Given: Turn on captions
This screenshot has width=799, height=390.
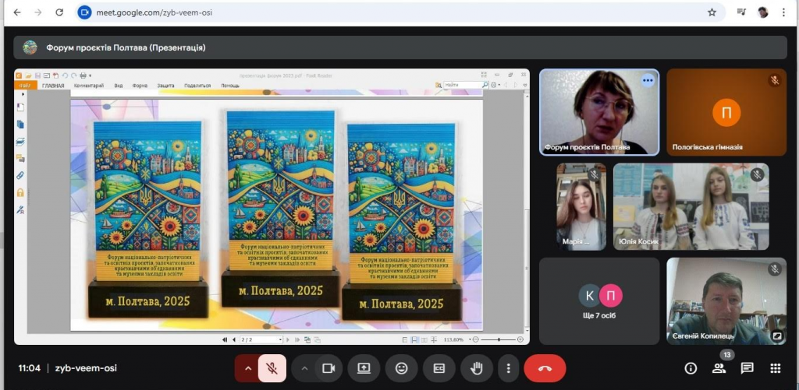Looking at the screenshot, I should (439, 368).
